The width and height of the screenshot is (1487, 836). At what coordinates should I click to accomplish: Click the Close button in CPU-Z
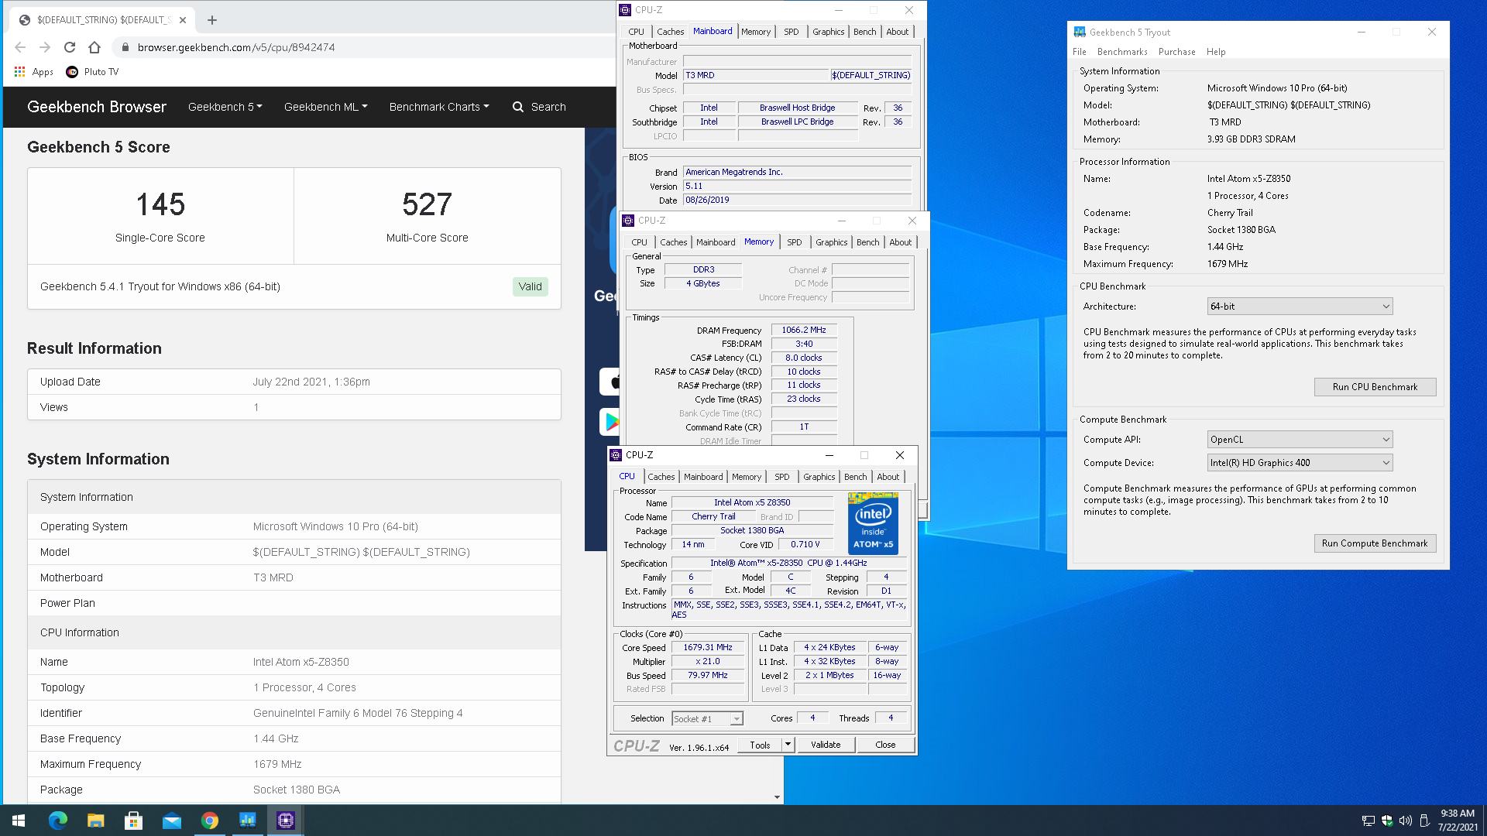[885, 745]
